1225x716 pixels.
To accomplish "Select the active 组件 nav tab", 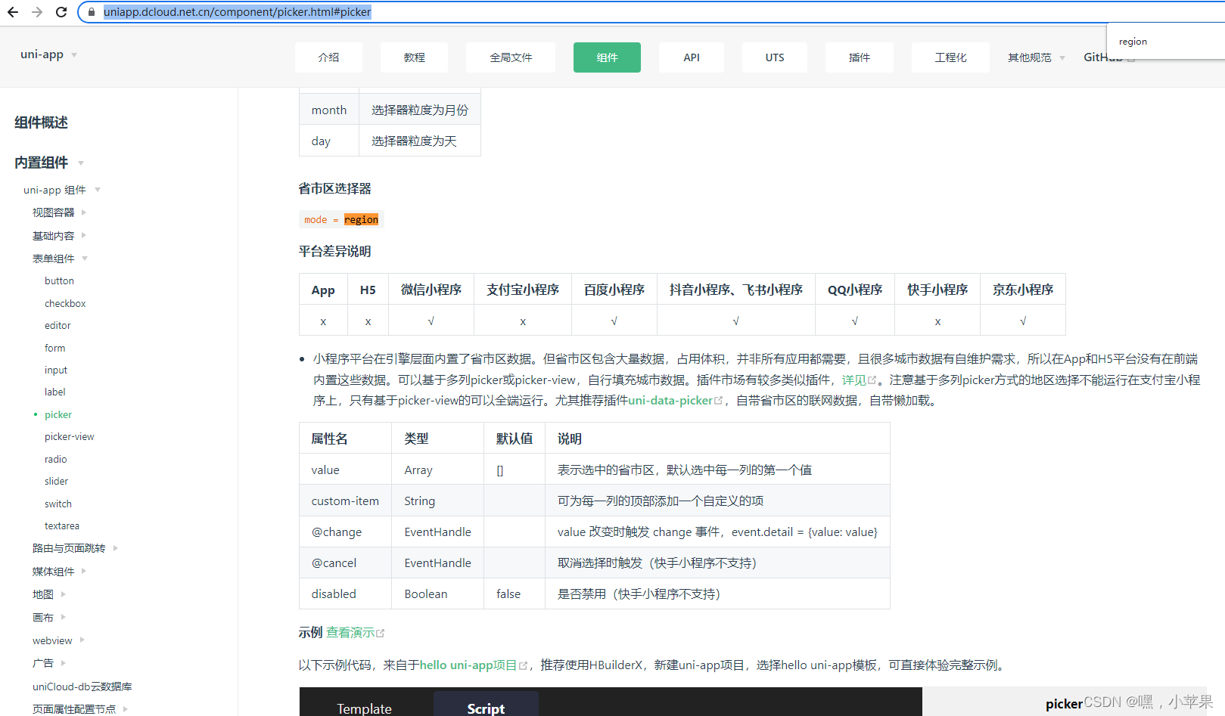I will [x=607, y=57].
